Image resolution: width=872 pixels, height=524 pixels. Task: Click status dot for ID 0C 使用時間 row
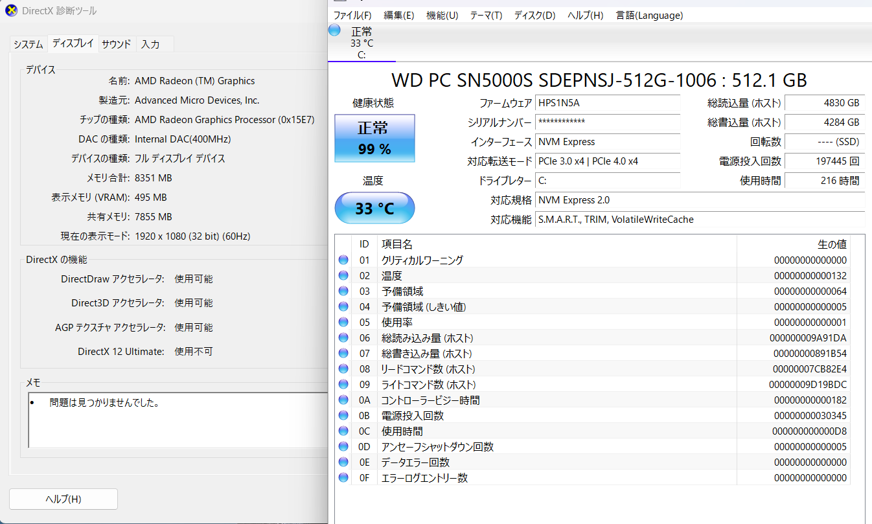coord(343,431)
